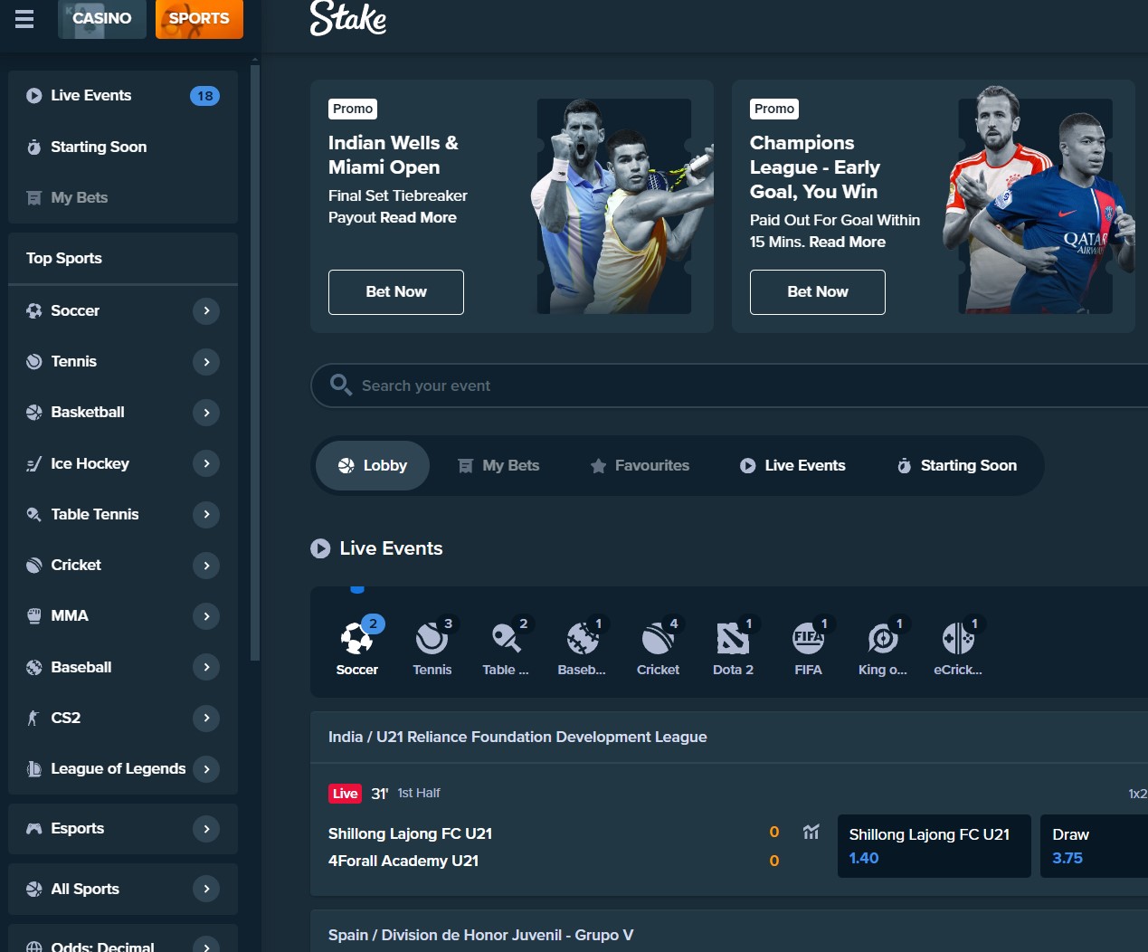Switch to the Casino section

click(x=102, y=18)
